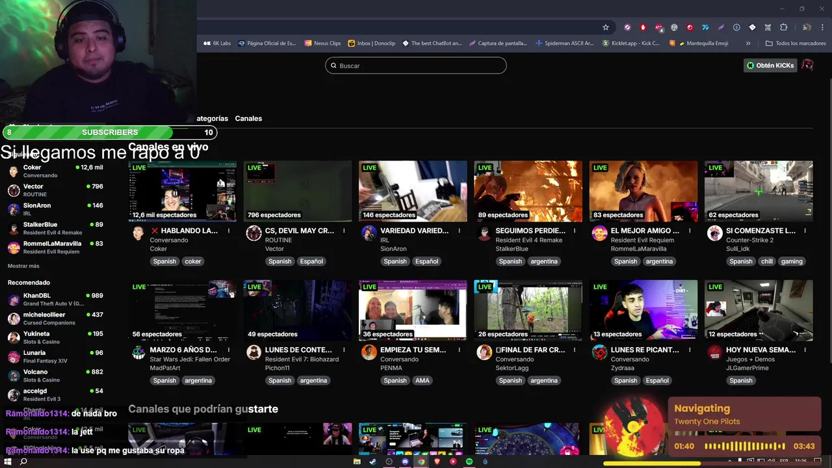Viewport: 832px width, 468px height.
Task: Click the red hand blocker extension icon
Action: coord(643,27)
